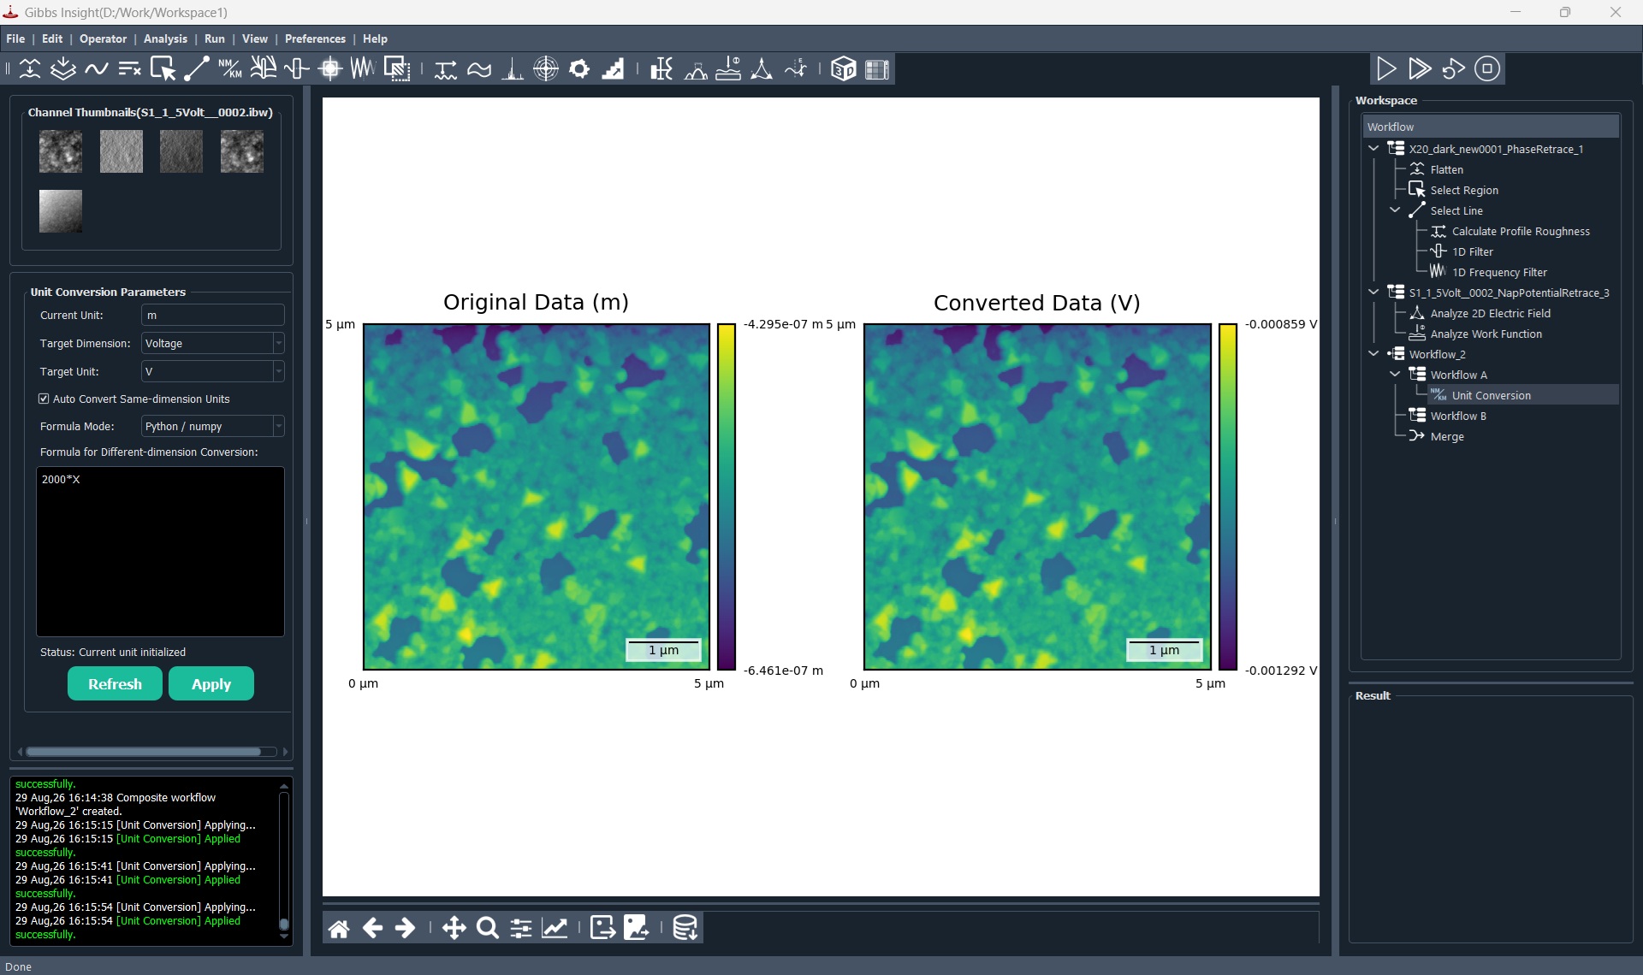This screenshot has width=1643, height=975.
Task: Click the 1D Frequency Filter waveform icon
Action: [x=363, y=69]
